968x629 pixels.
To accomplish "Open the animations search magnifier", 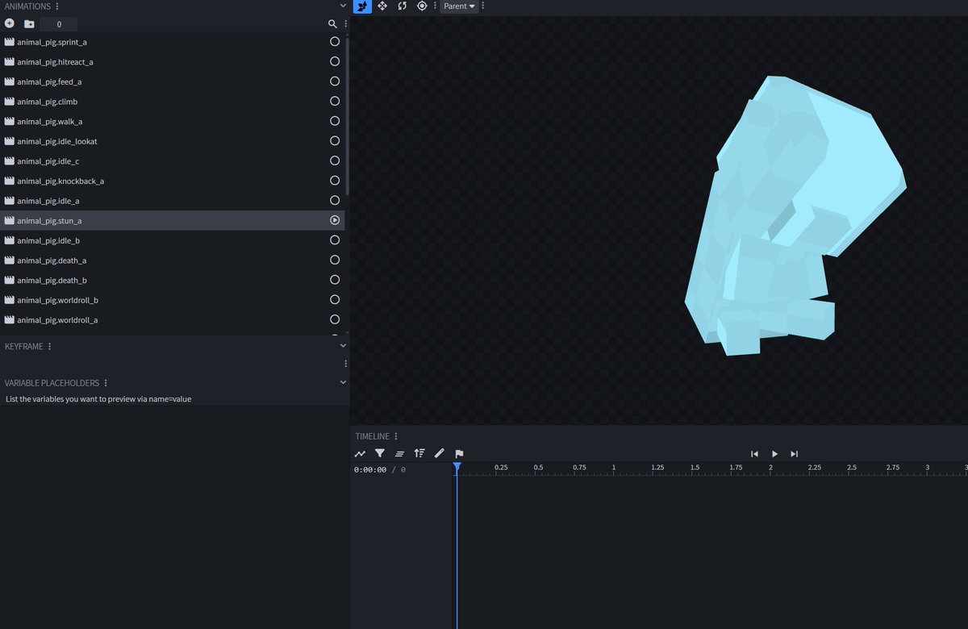I will 332,24.
